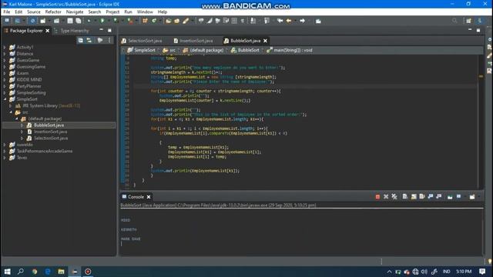This screenshot has height=277, width=493.
Task: Click Collapse All in Package Explorer
Action: tap(81, 40)
